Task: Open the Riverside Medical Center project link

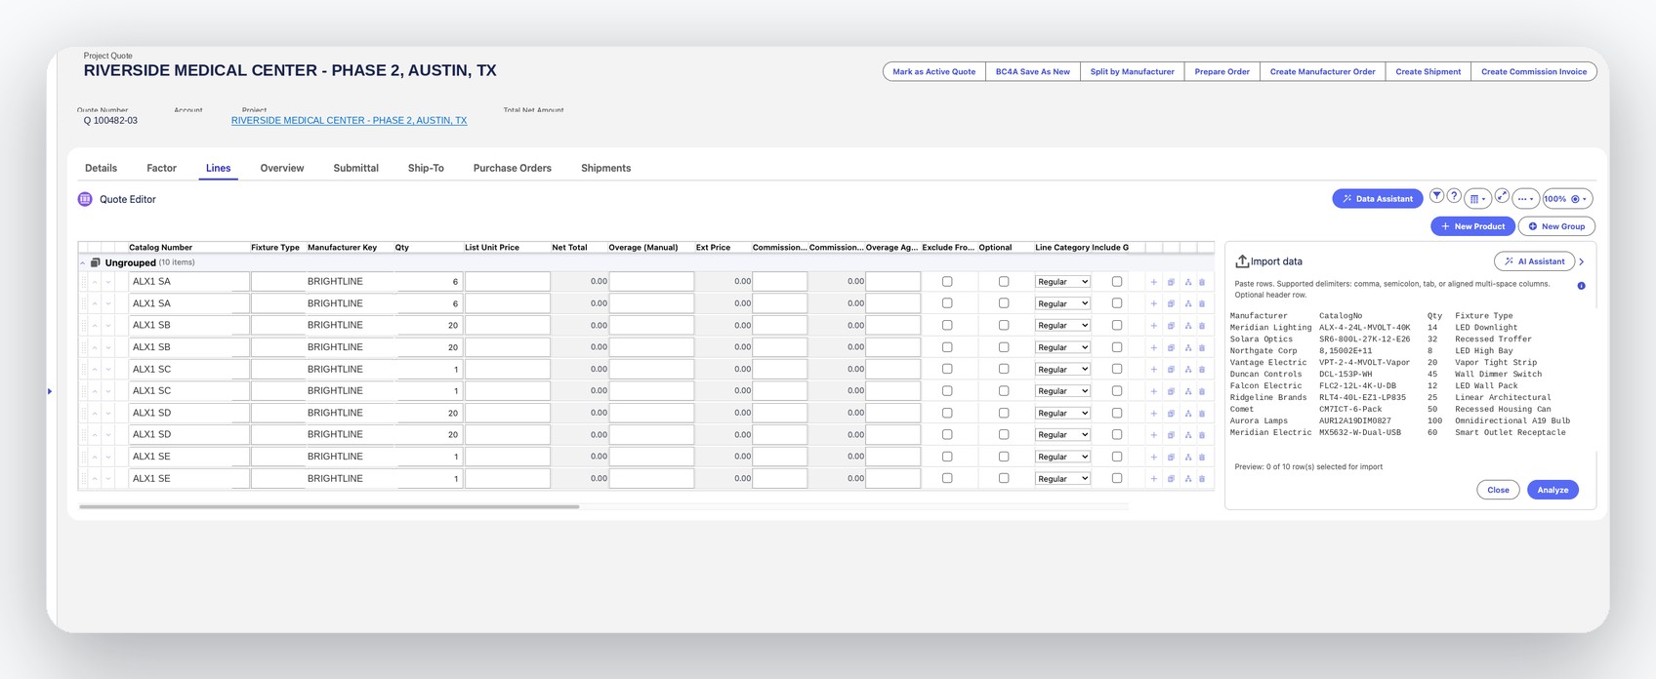Action: 349,121
